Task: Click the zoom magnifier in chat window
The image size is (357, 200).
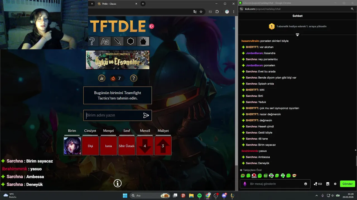Action: pos(352,9)
